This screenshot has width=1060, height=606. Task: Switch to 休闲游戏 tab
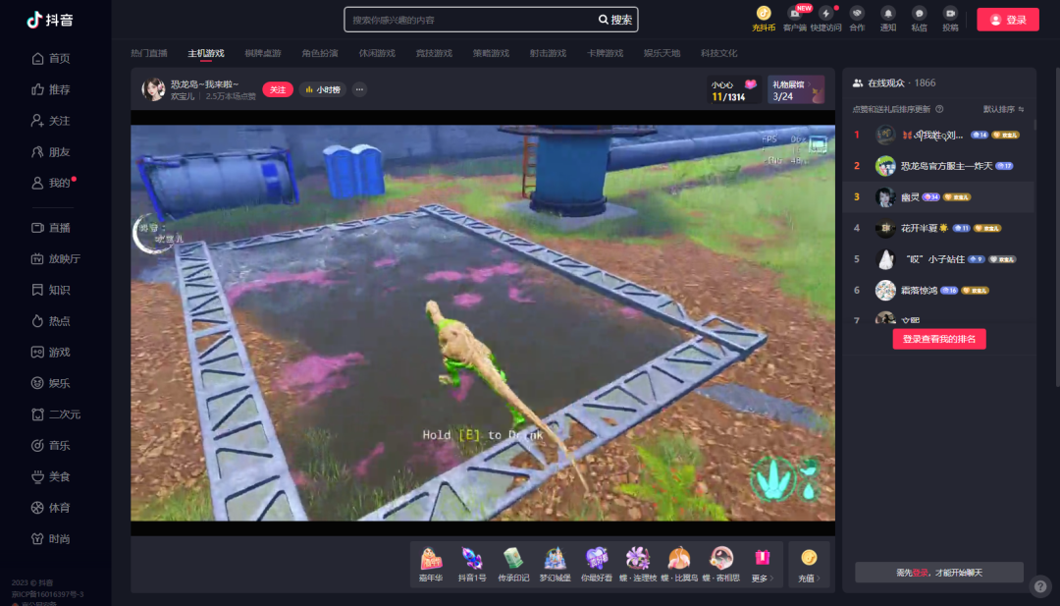(377, 53)
